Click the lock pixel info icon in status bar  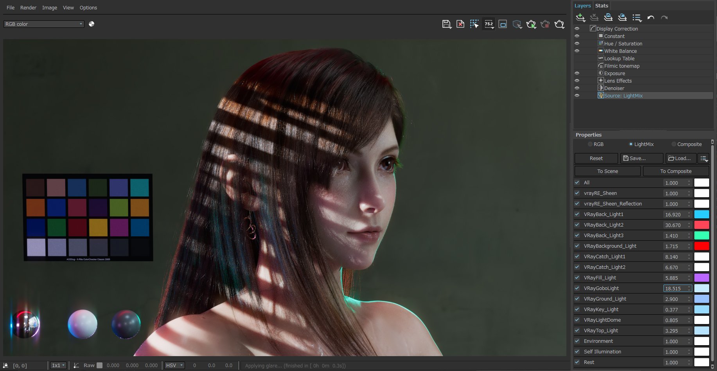5,365
